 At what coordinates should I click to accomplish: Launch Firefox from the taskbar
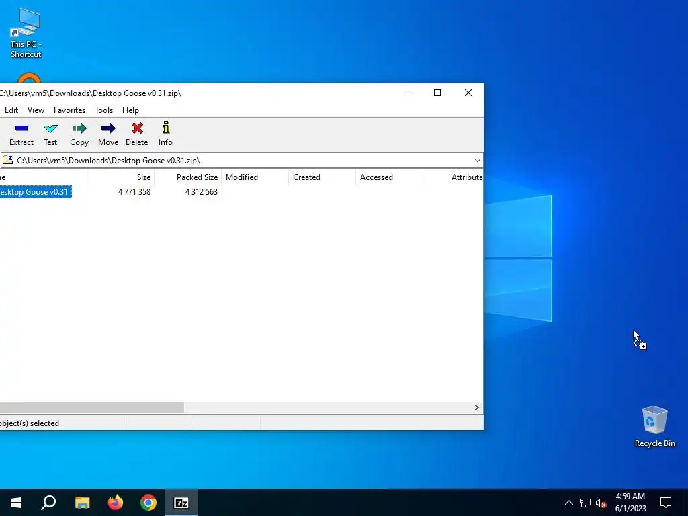point(116,503)
